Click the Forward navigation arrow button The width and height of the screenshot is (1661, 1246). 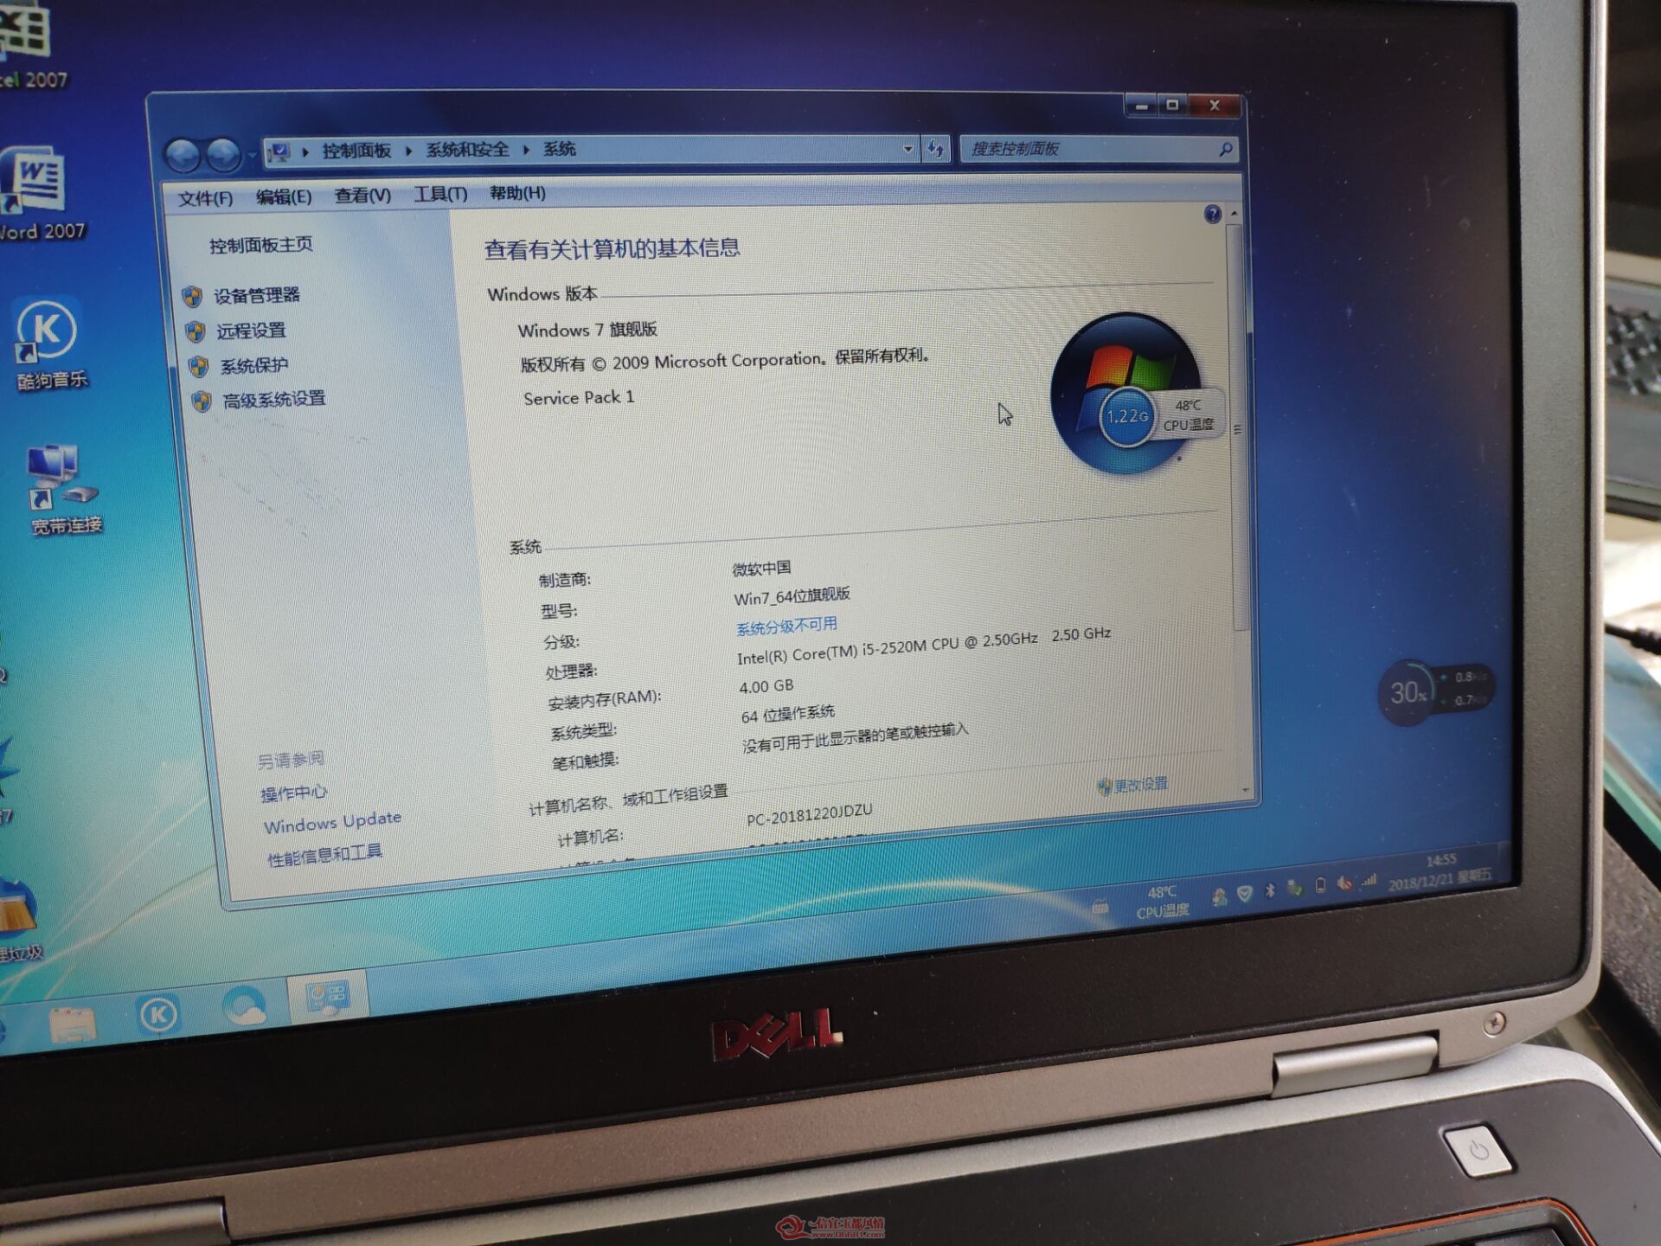tap(224, 155)
